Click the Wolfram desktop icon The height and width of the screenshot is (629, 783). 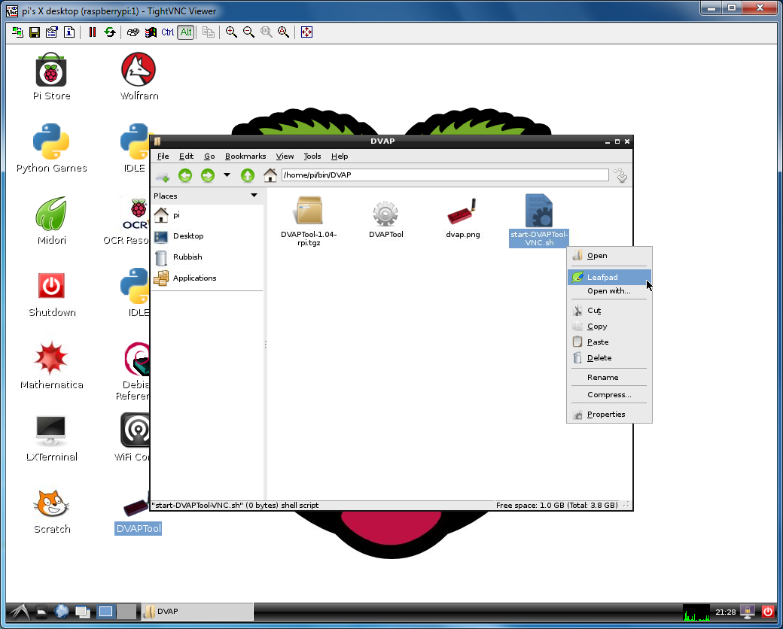click(139, 77)
